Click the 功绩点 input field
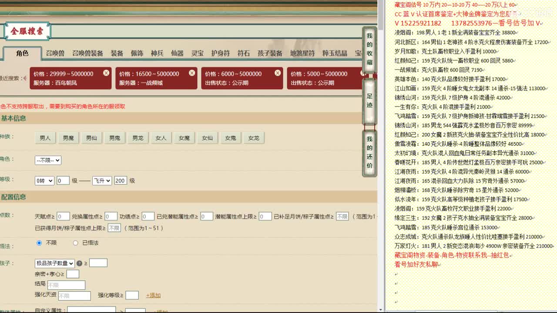The width and height of the screenshot is (557, 313). [x=148, y=216]
